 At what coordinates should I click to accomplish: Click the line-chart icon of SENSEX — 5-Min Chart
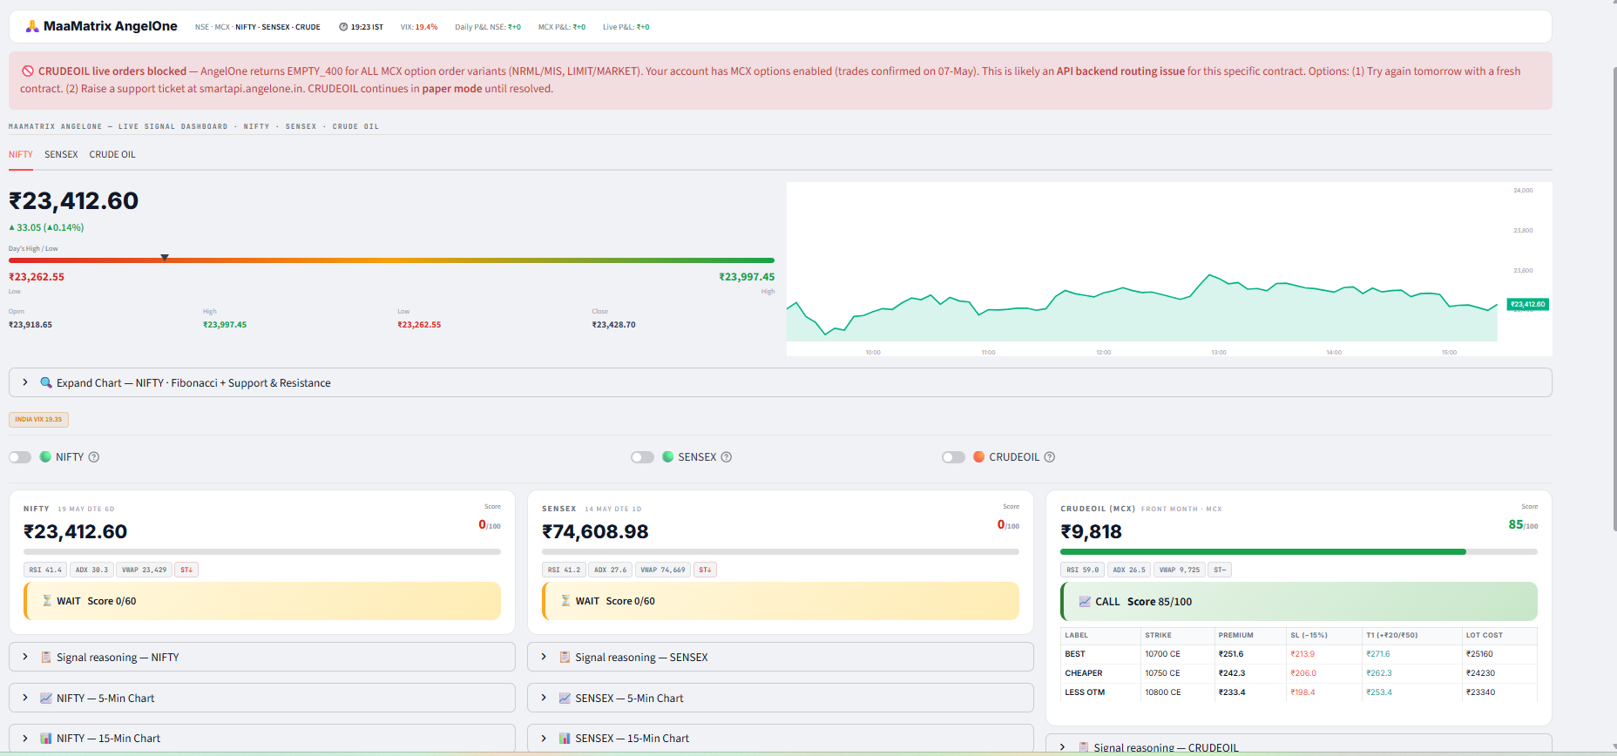[565, 698]
